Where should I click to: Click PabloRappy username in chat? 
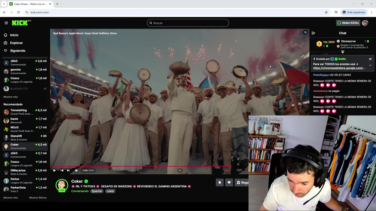pos(320,75)
